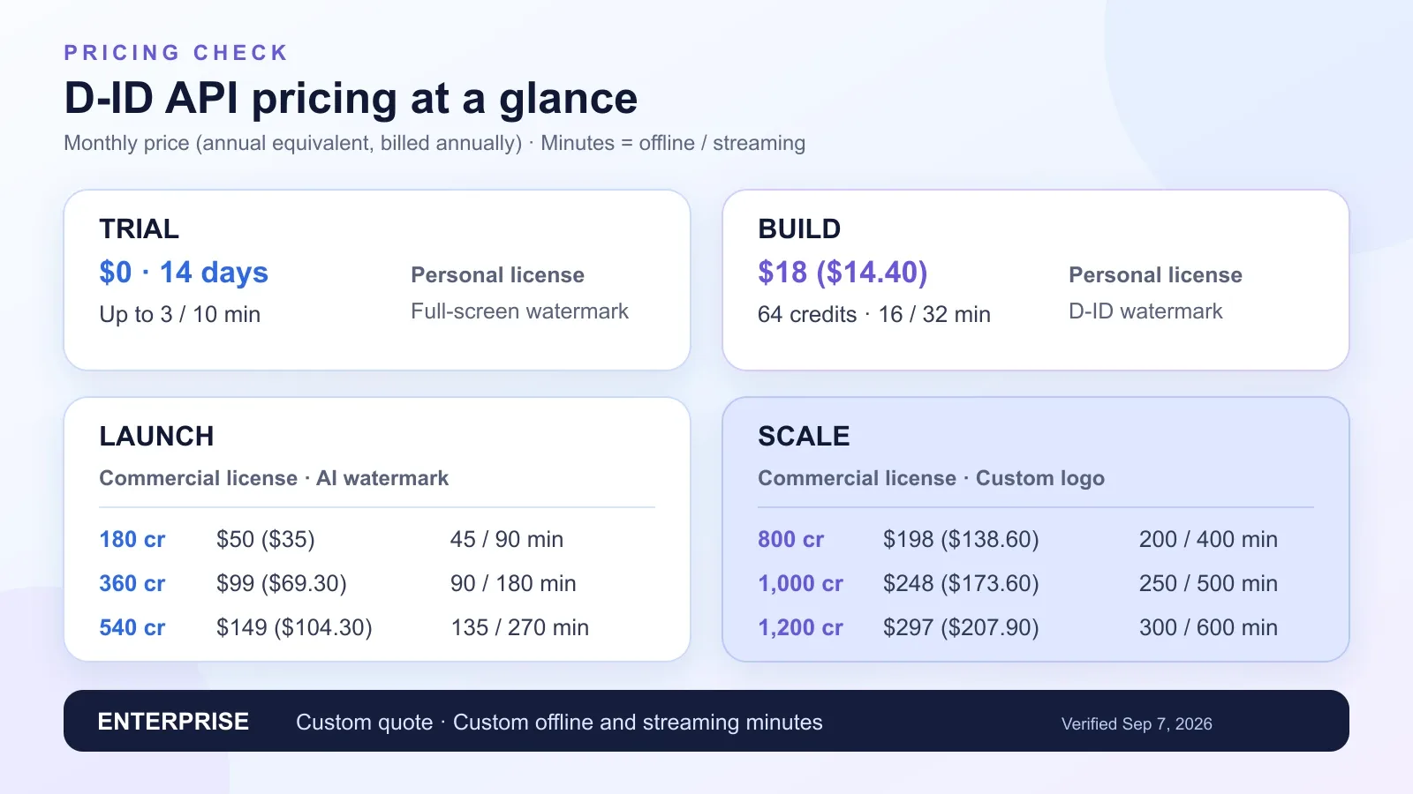Select 'Commercial license · Custom logo' text
Screen dimensions: 1413x794
[x=931, y=478]
